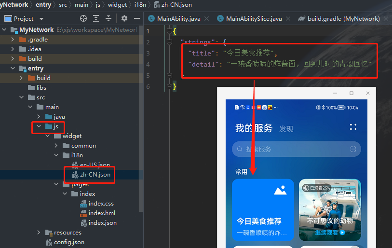The width and height of the screenshot is (392, 248).
Task: Click 'src' in the breadcrumb path
Action: [x=63, y=5]
